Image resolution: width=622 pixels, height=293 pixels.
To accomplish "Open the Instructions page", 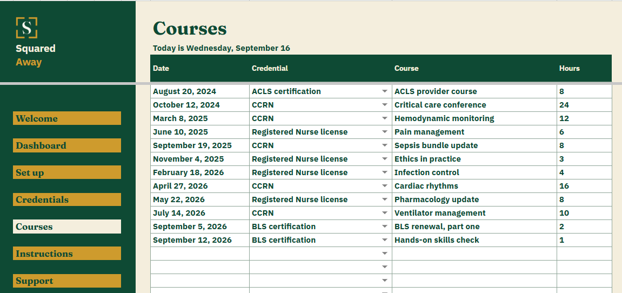I will [x=67, y=254].
